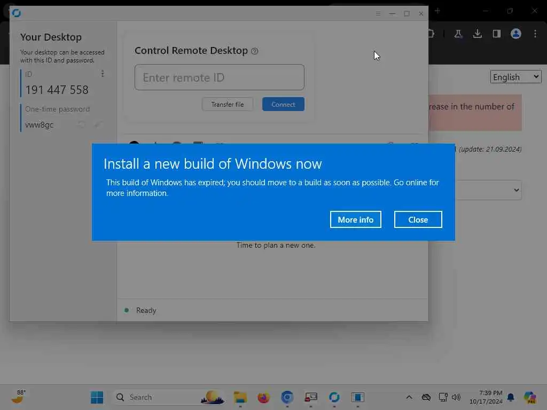Close the expired Windows build dialog
547x410 pixels.
point(418,219)
